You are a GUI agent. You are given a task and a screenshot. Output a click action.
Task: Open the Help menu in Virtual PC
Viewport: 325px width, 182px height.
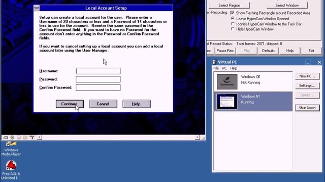tap(234, 68)
